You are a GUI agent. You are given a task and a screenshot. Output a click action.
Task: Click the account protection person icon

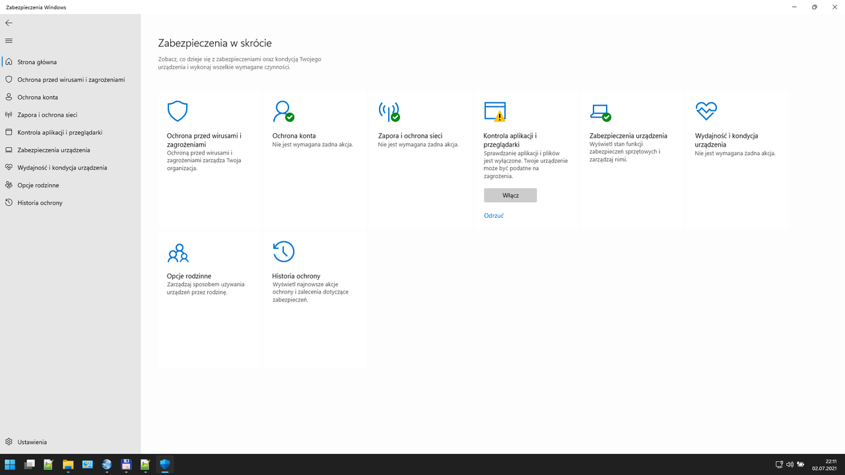pyautogui.click(x=283, y=111)
